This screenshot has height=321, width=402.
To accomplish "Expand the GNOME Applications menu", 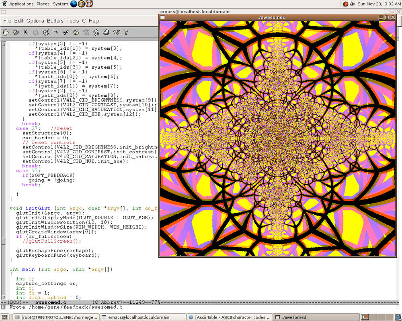I will [x=21, y=4].
